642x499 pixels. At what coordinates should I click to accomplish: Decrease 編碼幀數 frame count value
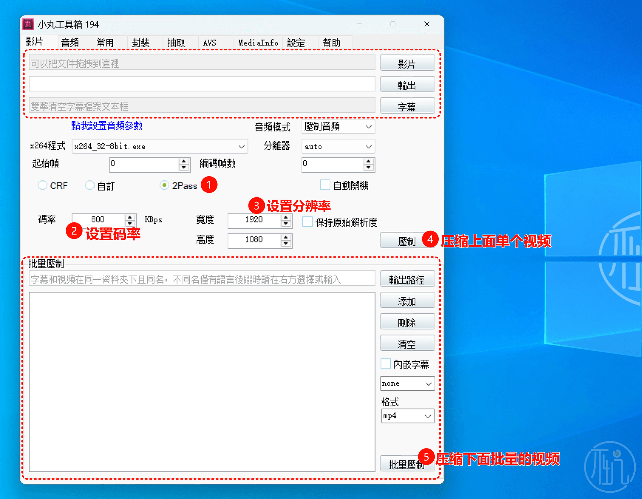(x=368, y=167)
